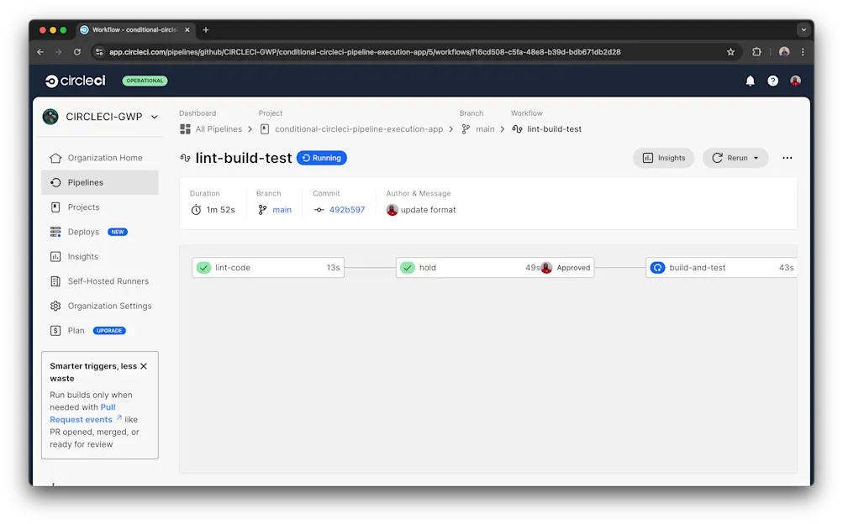
Task: Open the help question mark icon
Action: (x=772, y=81)
